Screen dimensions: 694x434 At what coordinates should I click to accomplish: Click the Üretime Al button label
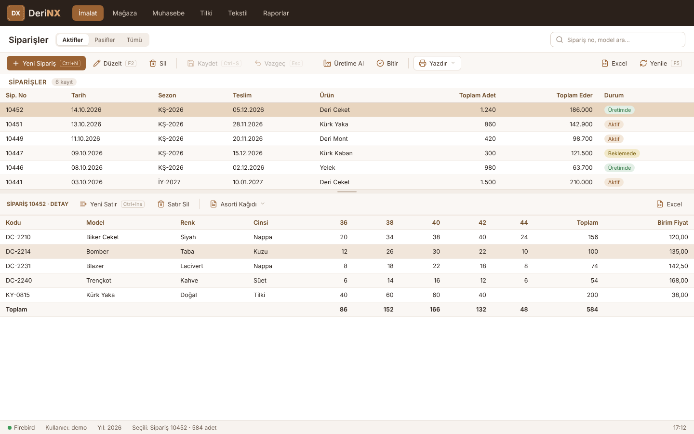coord(349,63)
